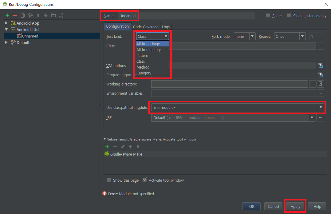Open the Fork mode dropdown

click(x=252, y=36)
